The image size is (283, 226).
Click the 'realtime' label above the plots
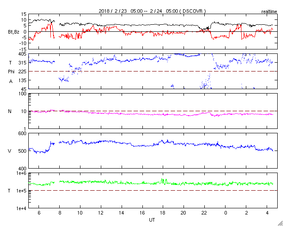pos(269,12)
